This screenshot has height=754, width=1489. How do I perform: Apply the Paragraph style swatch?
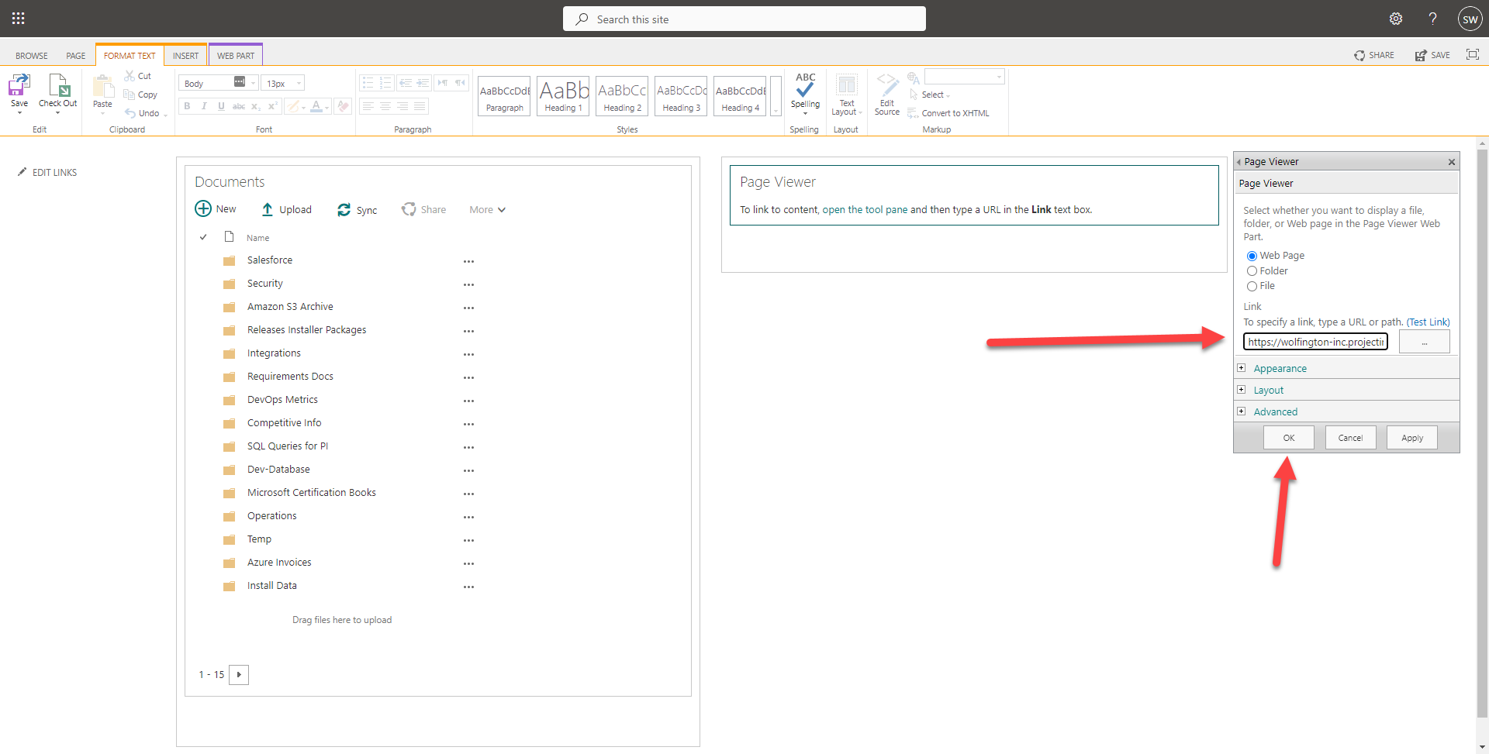tap(505, 96)
